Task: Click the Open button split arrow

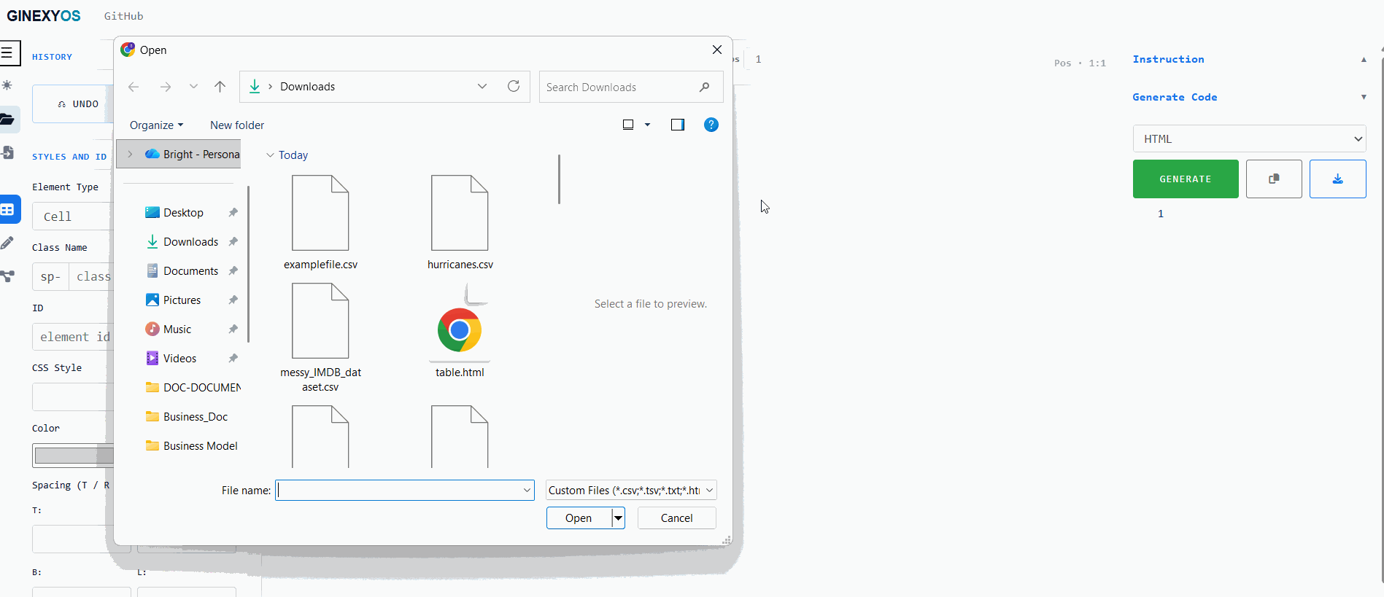Action: click(x=619, y=518)
